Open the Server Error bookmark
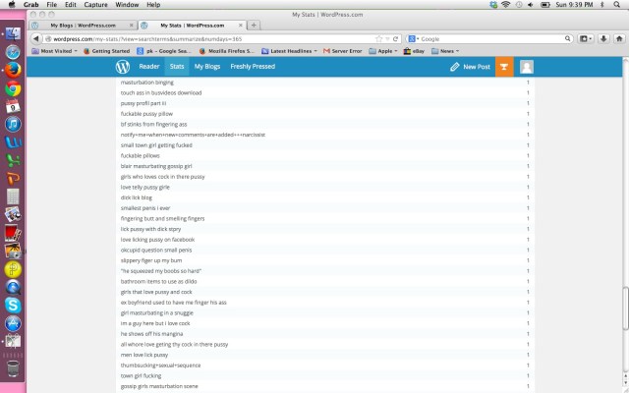Viewport: 629px width, 393px height. (x=343, y=51)
